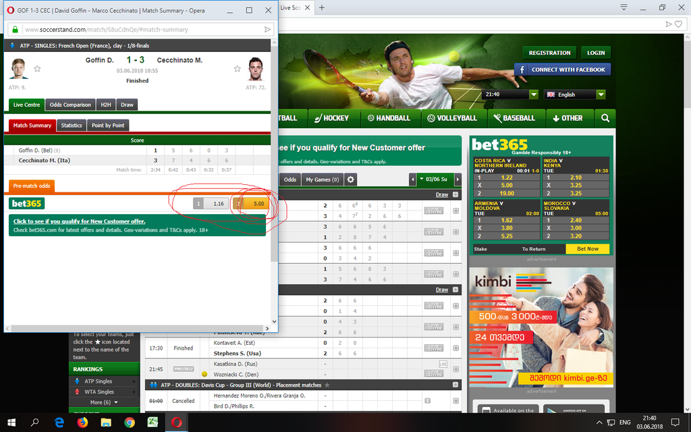Click PREVIEW badge for 21:45 match

[184, 369]
